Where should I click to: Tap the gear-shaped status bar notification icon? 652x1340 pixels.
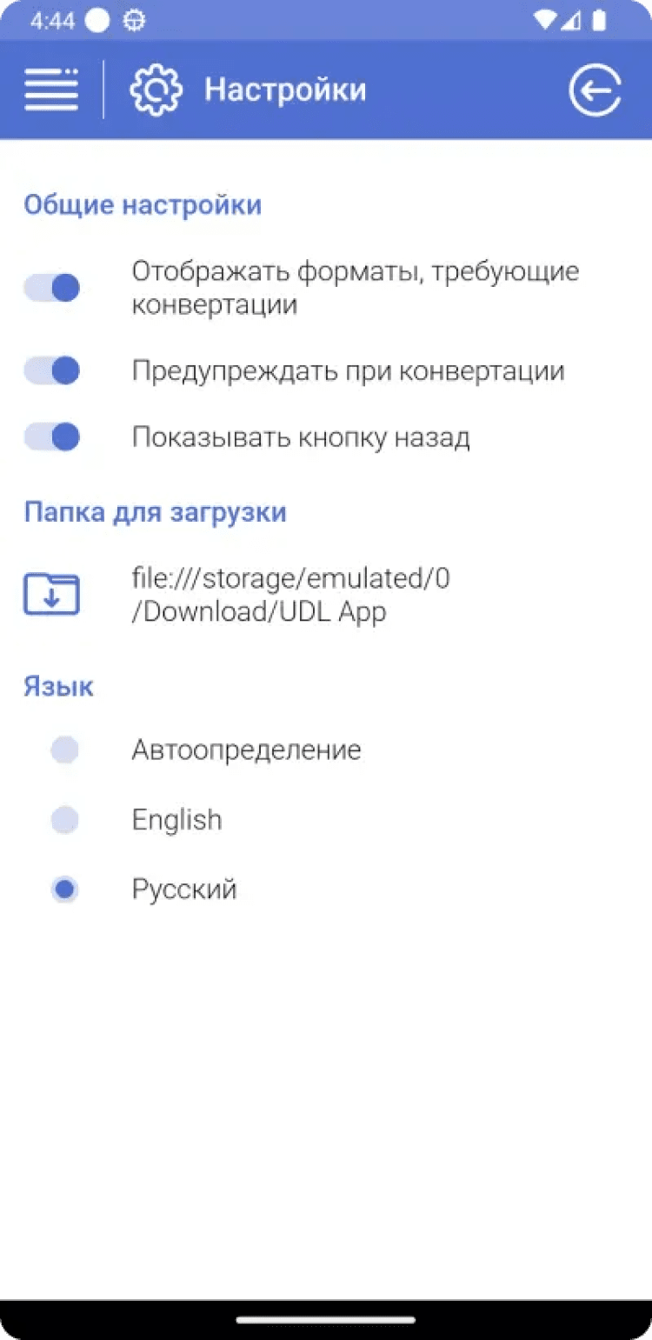tap(134, 21)
